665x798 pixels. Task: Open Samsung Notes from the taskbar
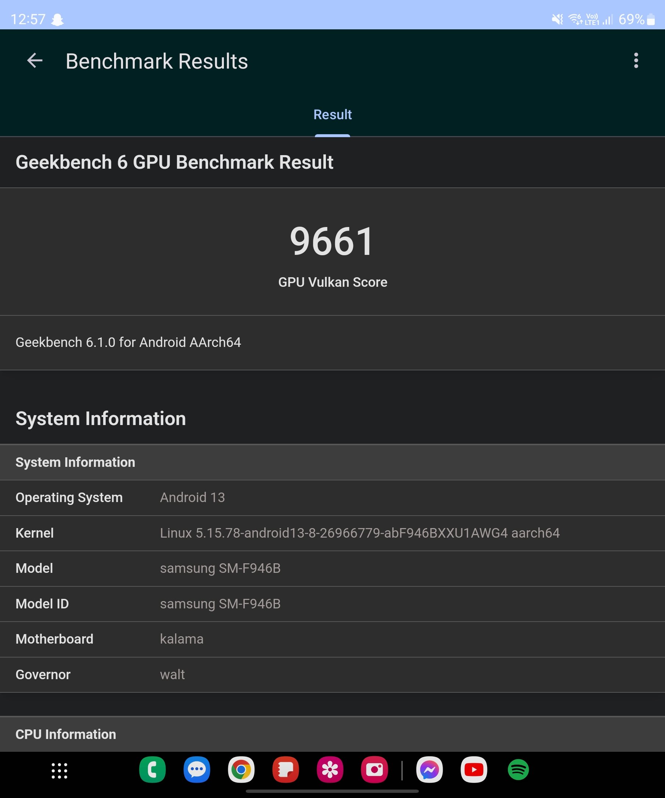tap(286, 770)
